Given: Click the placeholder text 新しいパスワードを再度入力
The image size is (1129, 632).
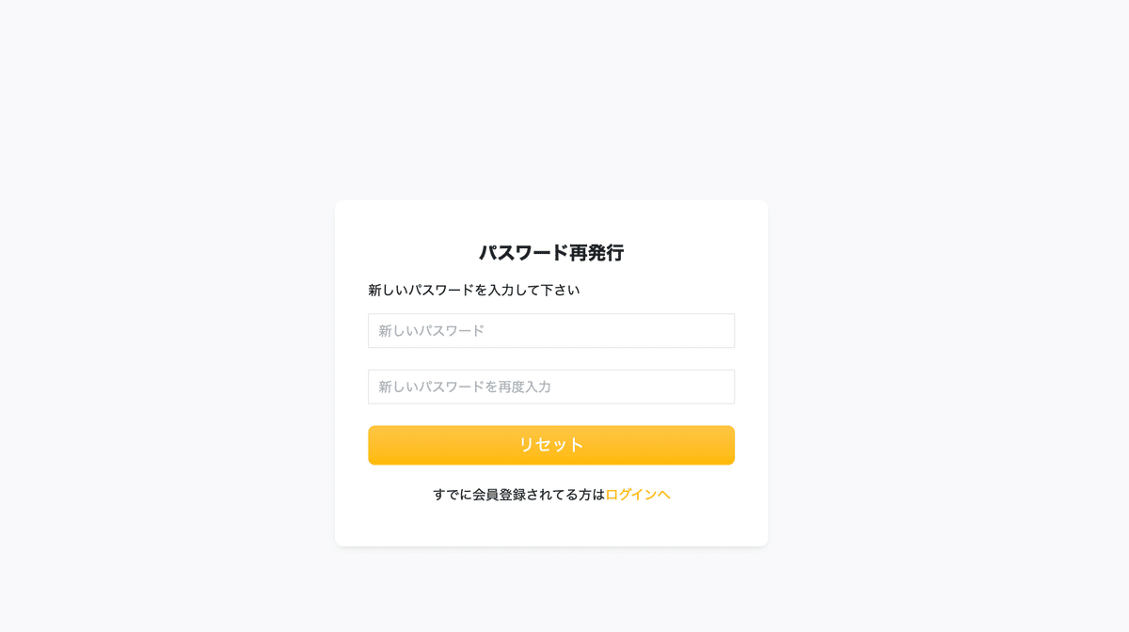Looking at the screenshot, I should [x=465, y=387].
